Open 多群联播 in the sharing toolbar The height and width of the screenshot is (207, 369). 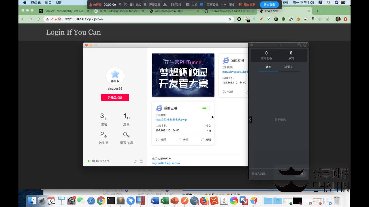click(173, 5)
